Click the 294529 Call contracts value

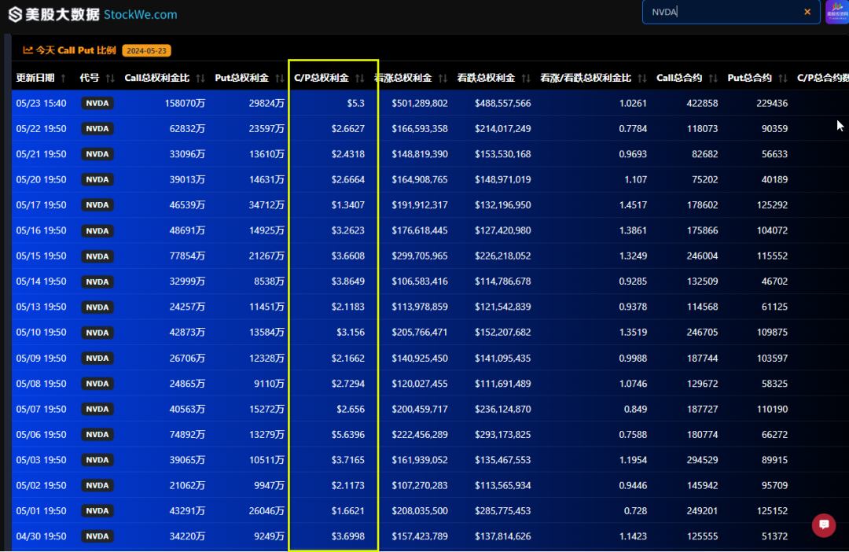coord(702,460)
